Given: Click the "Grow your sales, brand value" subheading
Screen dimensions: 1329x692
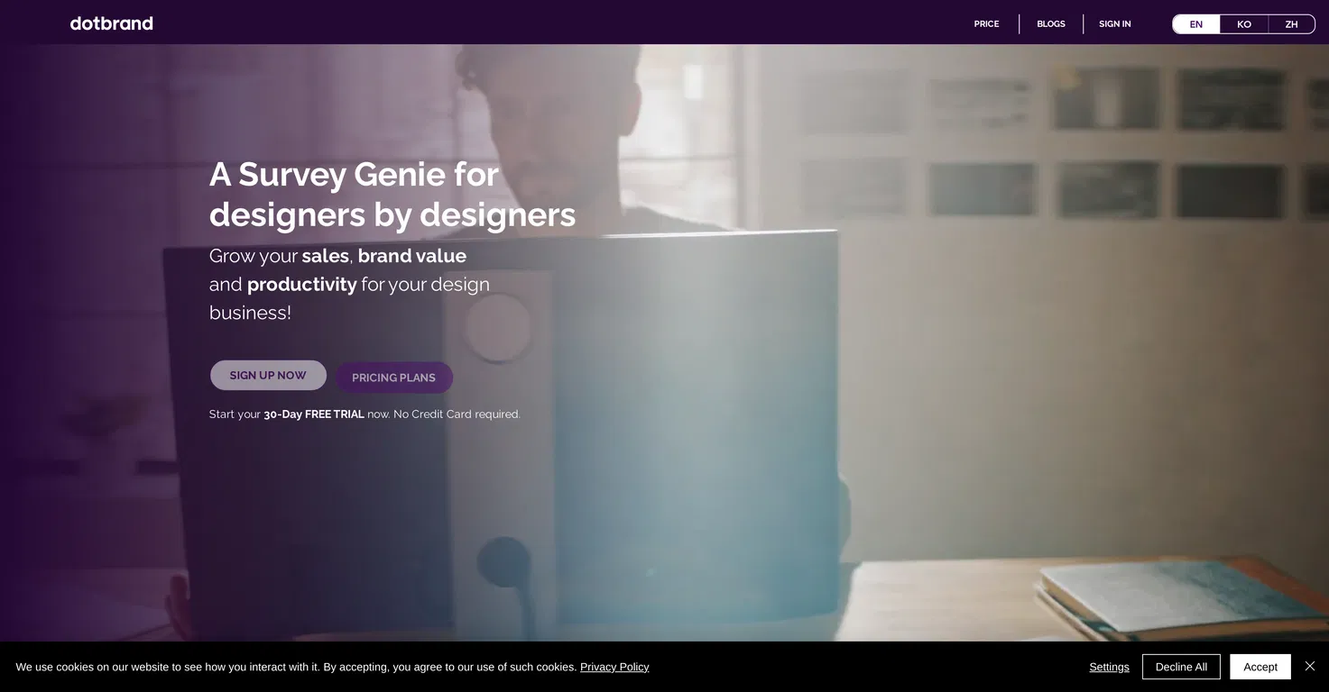Looking at the screenshot, I should [337, 256].
